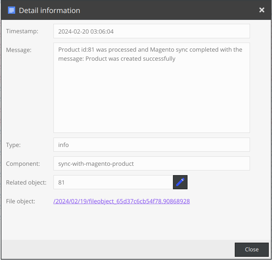Click the Close button at bottom
The width and height of the screenshot is (272, 260).
tap(251, 250)
